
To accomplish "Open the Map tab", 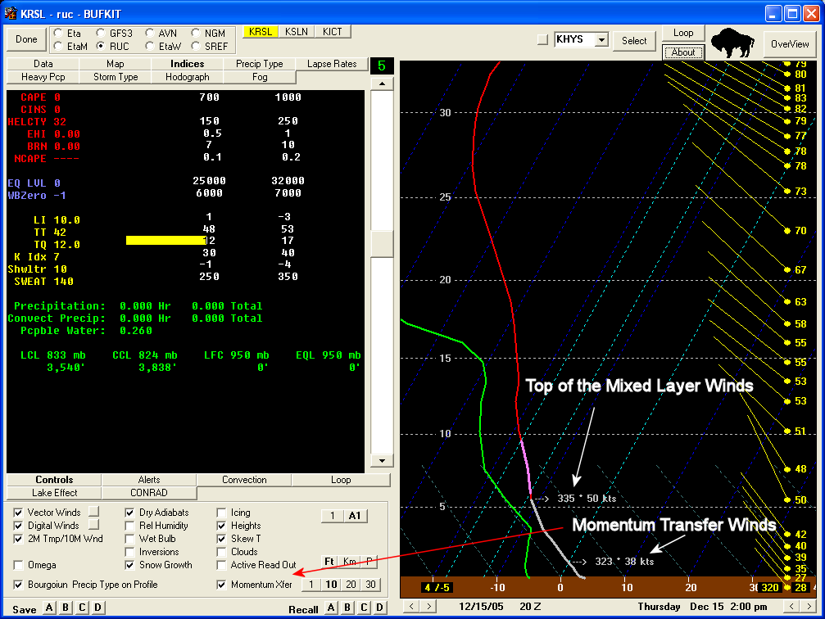I will click(x=116, y=64).
